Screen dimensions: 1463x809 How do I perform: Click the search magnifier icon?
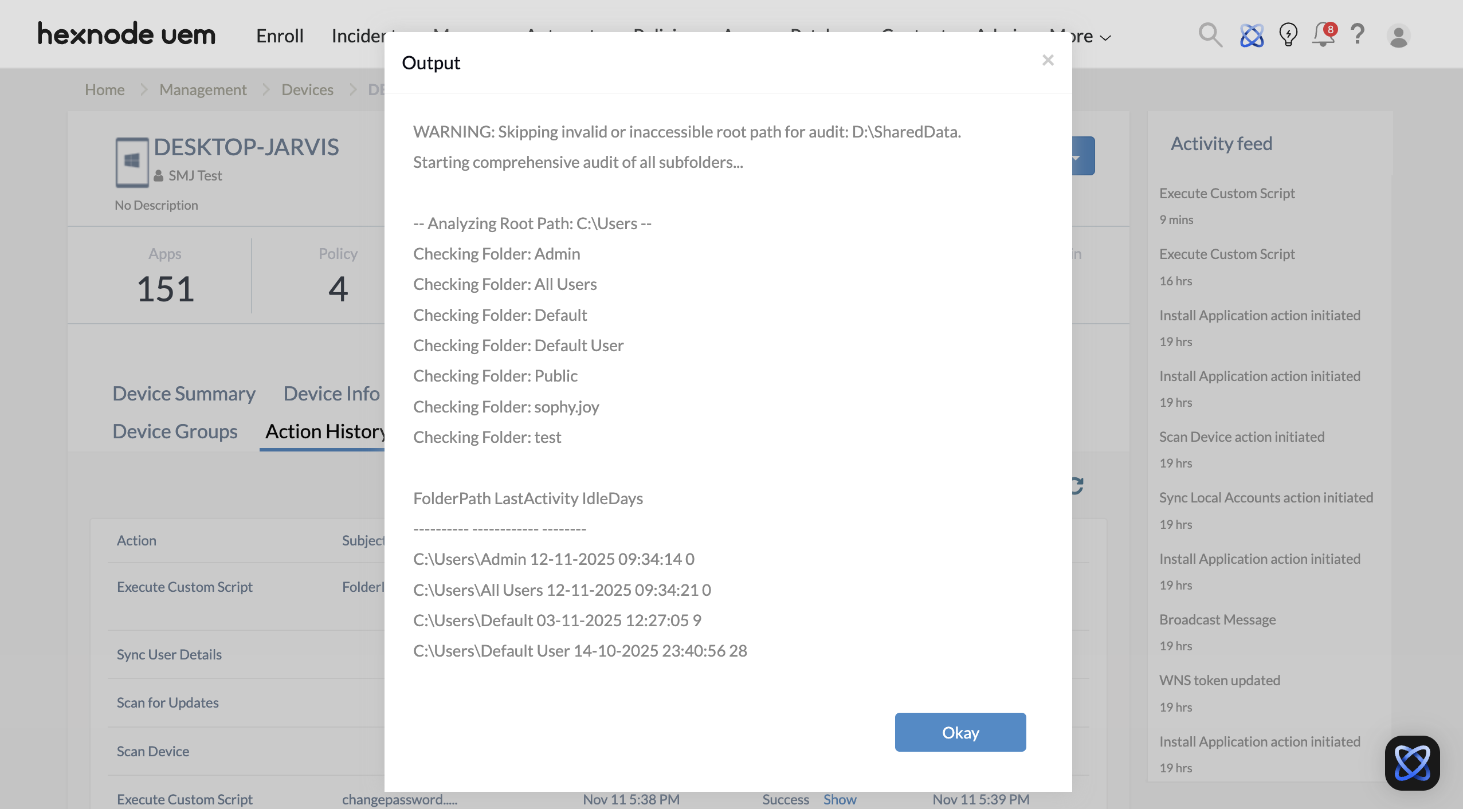point(1210,35)
